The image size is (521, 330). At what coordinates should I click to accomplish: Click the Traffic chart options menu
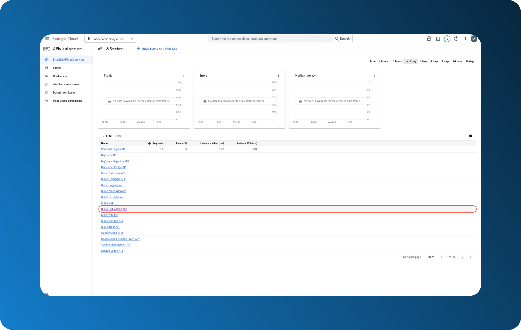(x=183, y=75)
